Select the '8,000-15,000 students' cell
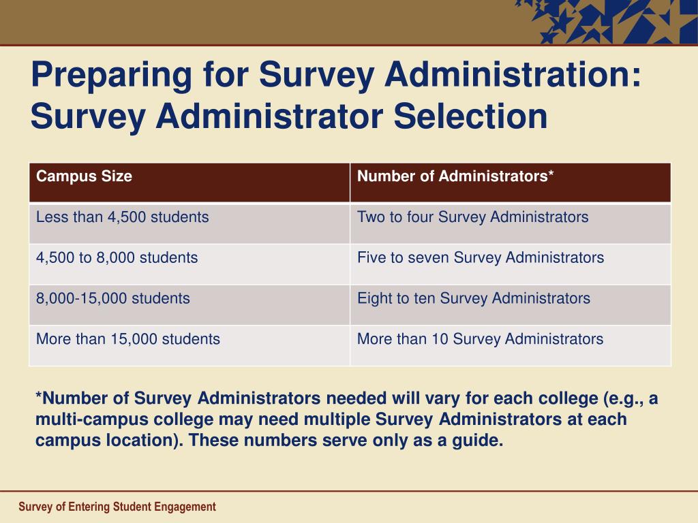The width and height of the screenshot is (698, 523). pos(189,304)
